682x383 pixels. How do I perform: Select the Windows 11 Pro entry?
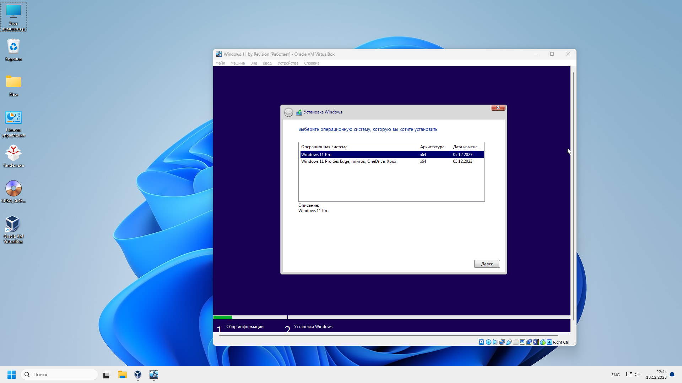(316, 155)
